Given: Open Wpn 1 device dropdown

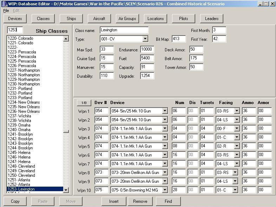Looking at the screenshot, I should point(165,111).
